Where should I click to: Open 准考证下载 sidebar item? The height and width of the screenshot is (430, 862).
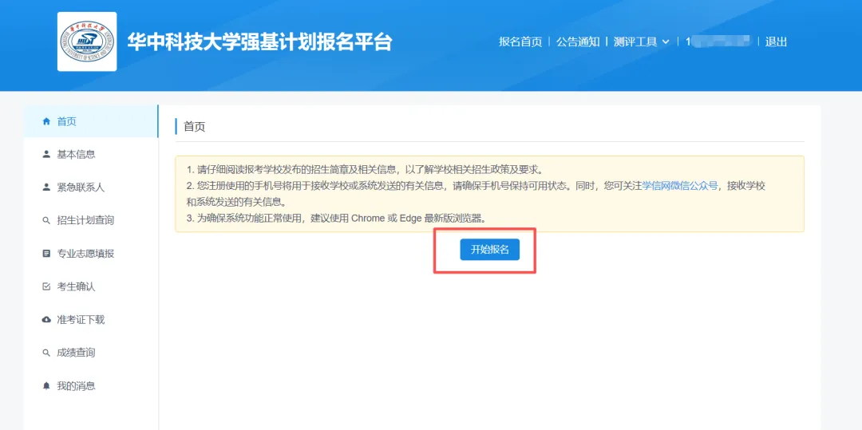click(91, 320)
